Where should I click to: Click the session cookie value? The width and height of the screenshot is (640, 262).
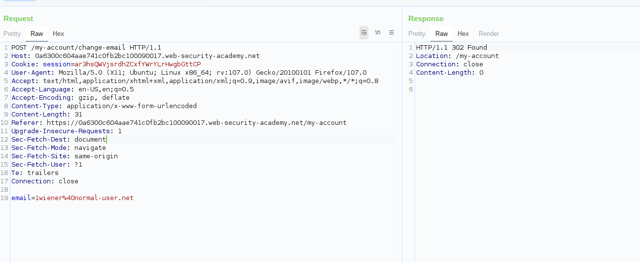138,64
